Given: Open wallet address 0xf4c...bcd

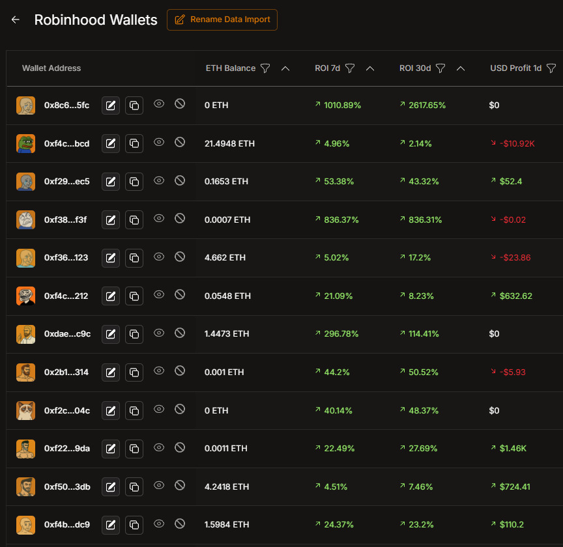Looking at the screenshot, I should coord(66,143).
